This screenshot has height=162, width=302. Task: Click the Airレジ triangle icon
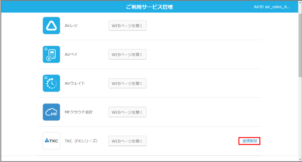[x=52, y=25]
